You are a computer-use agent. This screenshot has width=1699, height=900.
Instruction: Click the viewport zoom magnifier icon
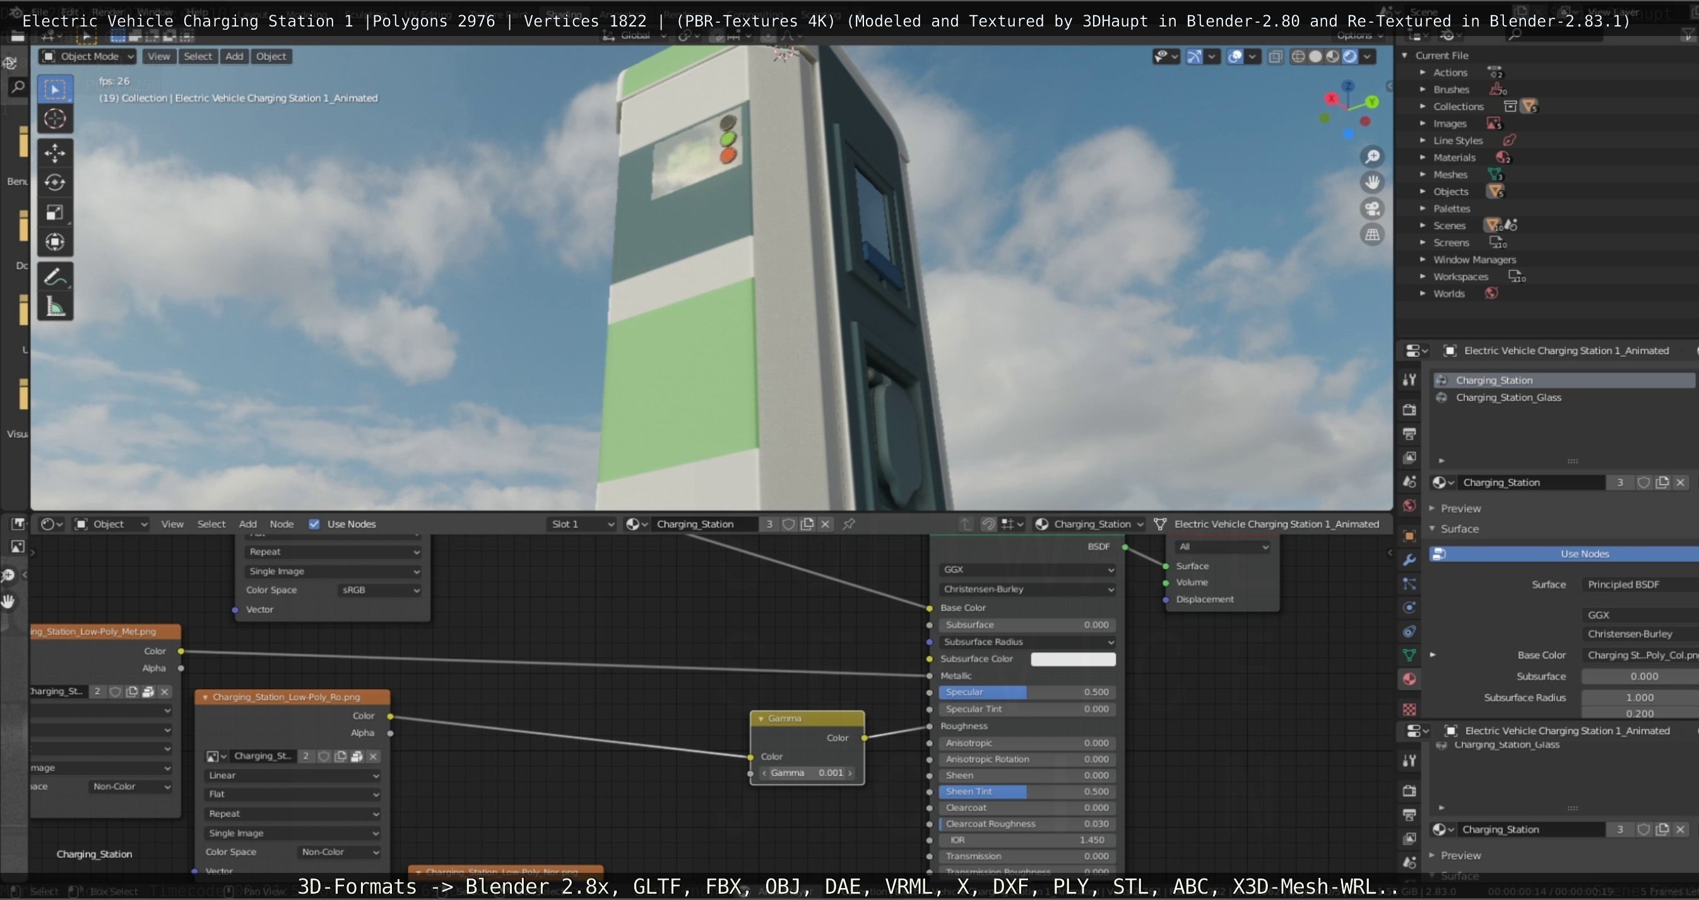point(1373,157)
